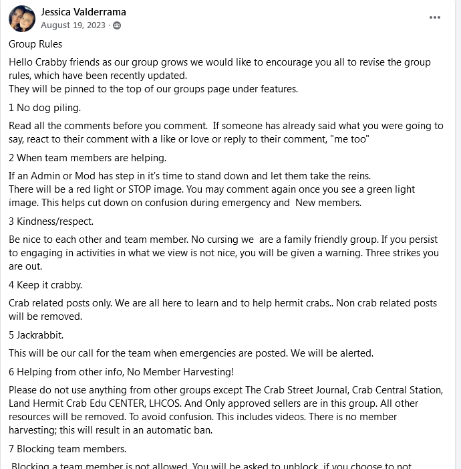The height and width of the screenshot is (469, 461).
Task: Click the red light STOP image paragraph
Action: click(x=220, y=189)
